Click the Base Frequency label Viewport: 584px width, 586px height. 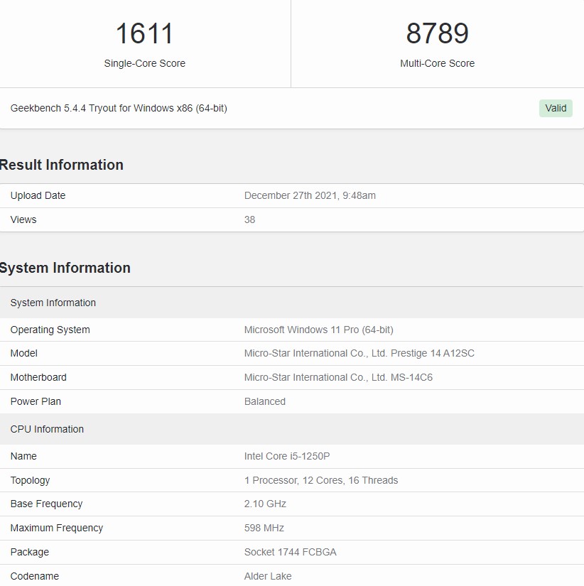tap(46, 504)
